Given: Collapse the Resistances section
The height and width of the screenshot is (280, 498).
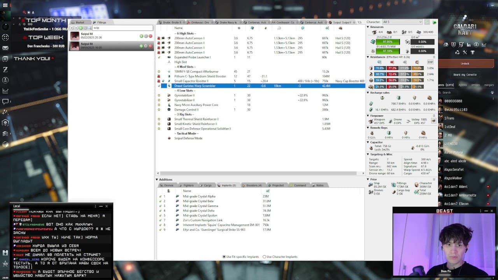Looking at the screenshot, I should pyautogui.click(x=368, y=57).
